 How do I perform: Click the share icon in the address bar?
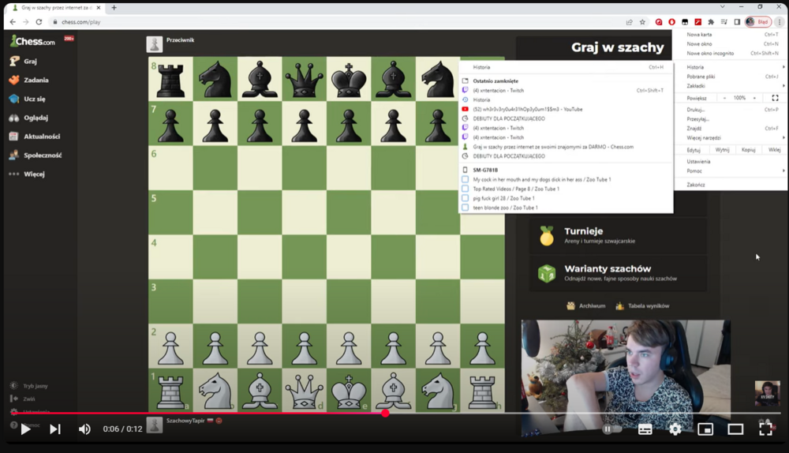[x=629, y=22]
